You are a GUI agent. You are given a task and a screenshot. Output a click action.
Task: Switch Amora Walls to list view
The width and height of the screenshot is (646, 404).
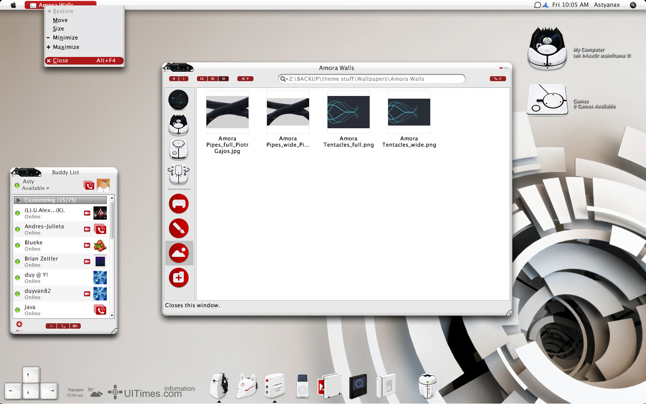213,79
